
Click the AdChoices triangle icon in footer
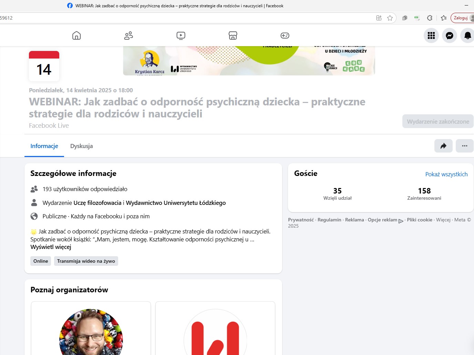(x=401, y=221)
